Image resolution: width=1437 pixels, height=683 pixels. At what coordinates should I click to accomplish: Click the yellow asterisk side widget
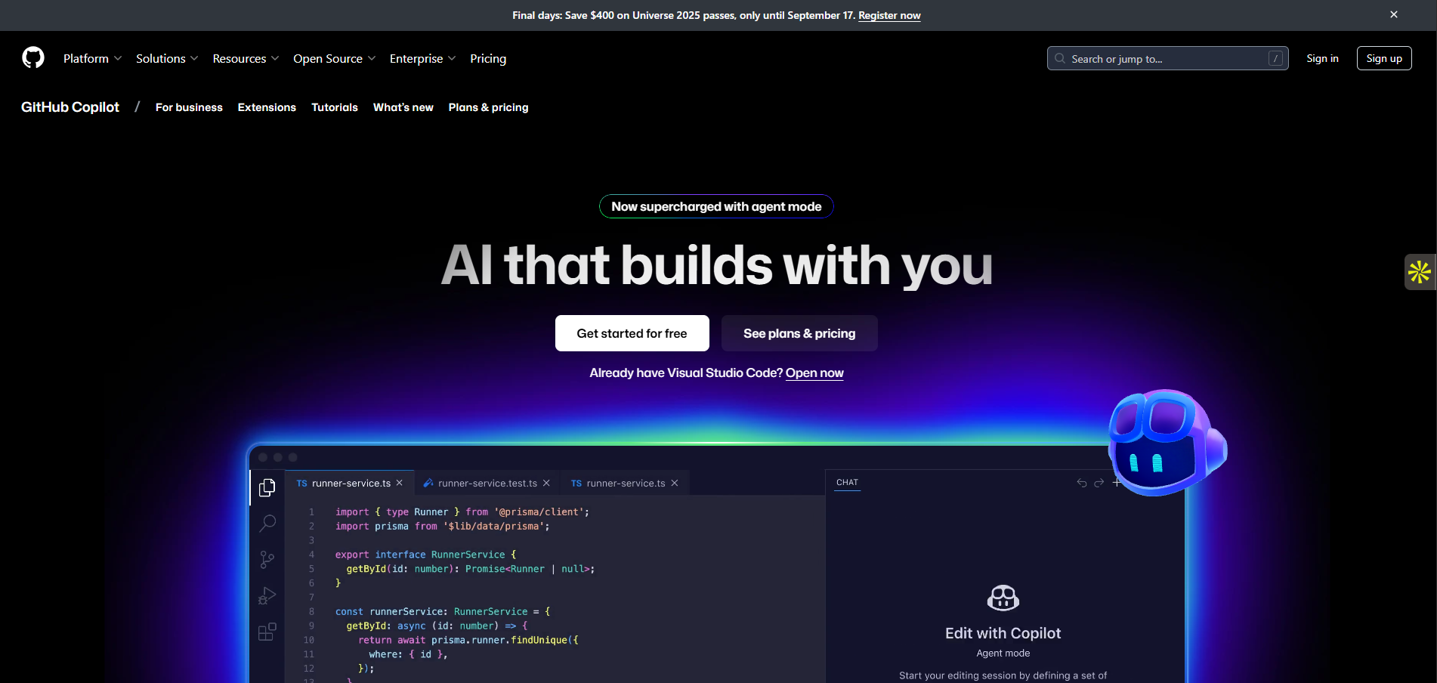pyautogui.click(x=1420, y=272)
